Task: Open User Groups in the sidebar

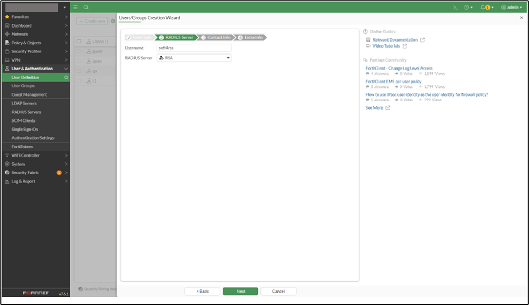Action: (23, 86)
